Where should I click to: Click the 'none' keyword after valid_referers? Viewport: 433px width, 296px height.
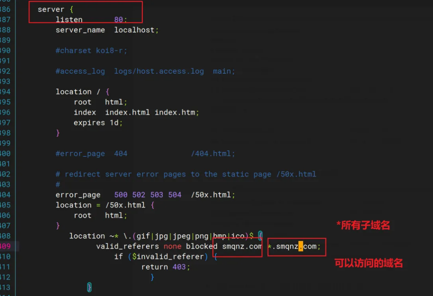pyautogui.click(x=172, y=246)
